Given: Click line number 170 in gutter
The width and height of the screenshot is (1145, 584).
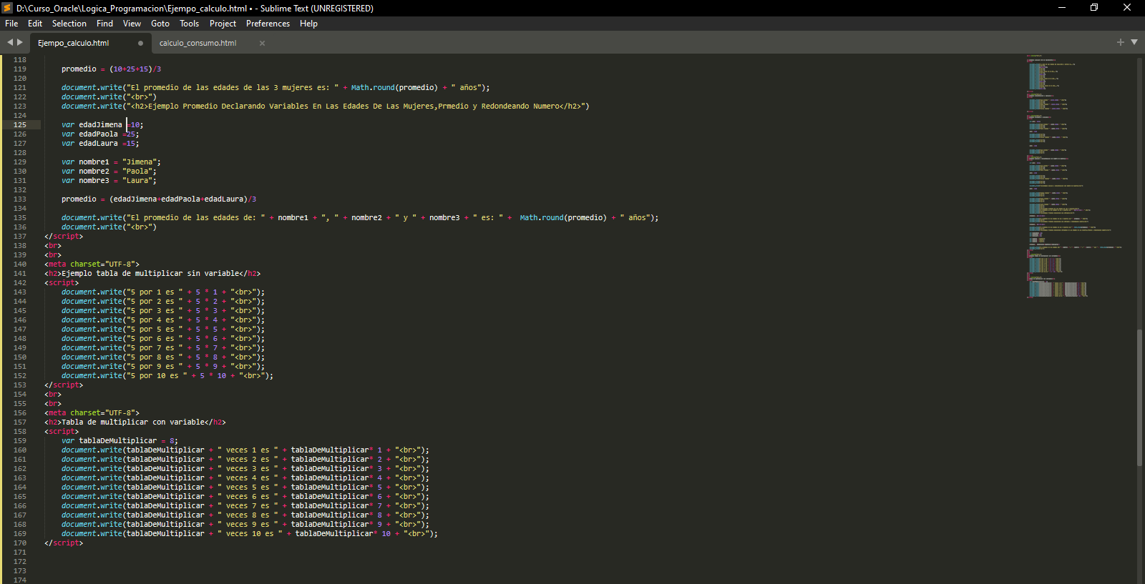Looking at the screenshot, I should pos(20,543).
